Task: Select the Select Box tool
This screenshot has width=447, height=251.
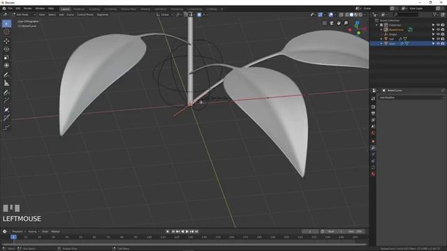Action: point(6,24)
